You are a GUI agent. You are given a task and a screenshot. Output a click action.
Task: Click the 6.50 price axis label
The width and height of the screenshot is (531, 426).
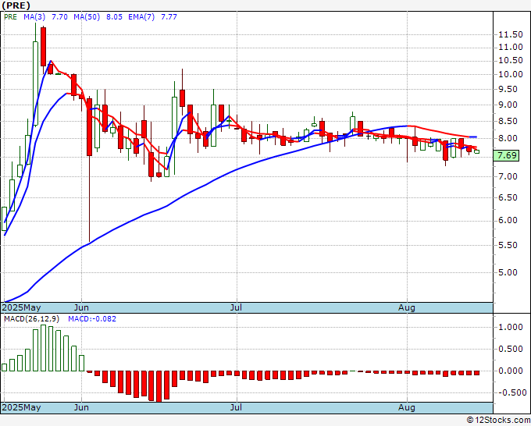(x=508, y=197)
